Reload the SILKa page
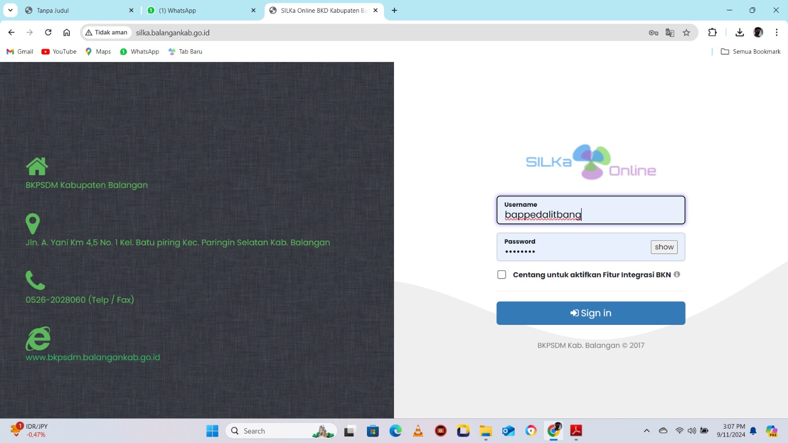 click(48, 32)
